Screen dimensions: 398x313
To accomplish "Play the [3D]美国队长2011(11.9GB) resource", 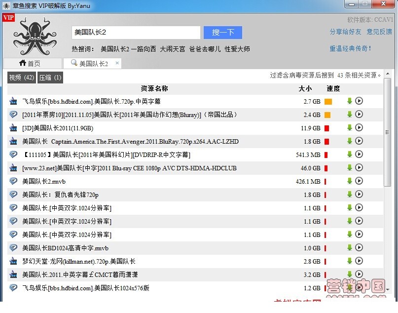I will 359,127.
